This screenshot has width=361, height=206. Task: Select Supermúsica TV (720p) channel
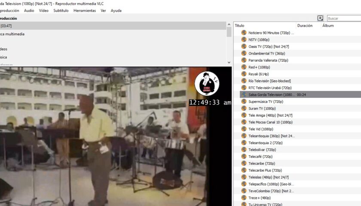tap(297, 101)
